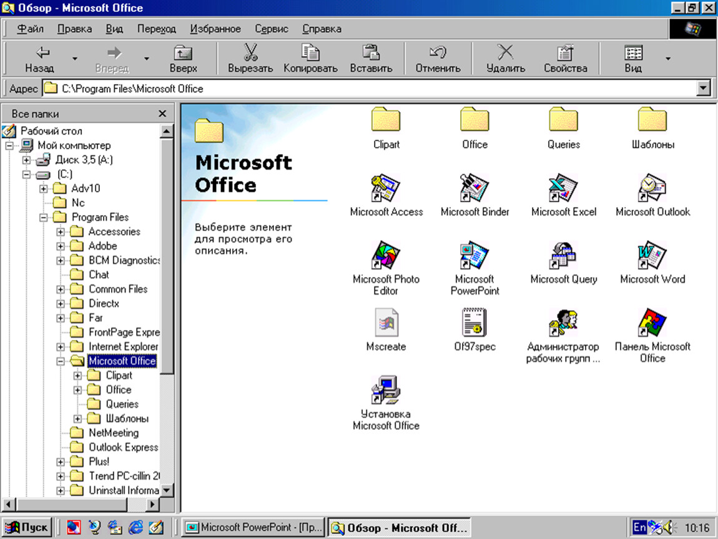Switch to Microsoft PowerPoint taskbar button
The image size is (718, 539).
coord(253,528)
